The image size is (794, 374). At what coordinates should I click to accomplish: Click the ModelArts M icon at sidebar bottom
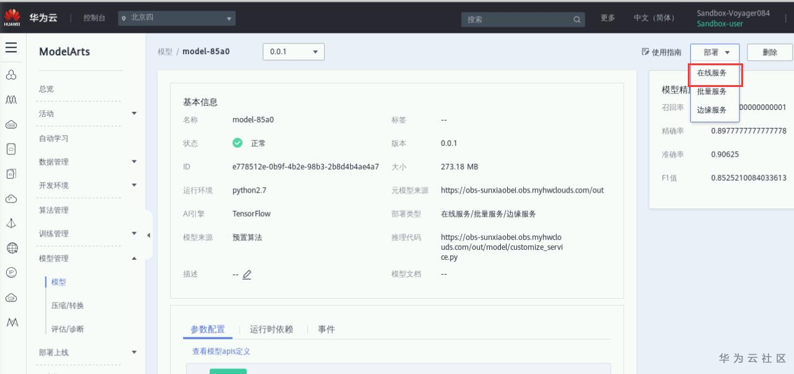click(x=11, y=322)
